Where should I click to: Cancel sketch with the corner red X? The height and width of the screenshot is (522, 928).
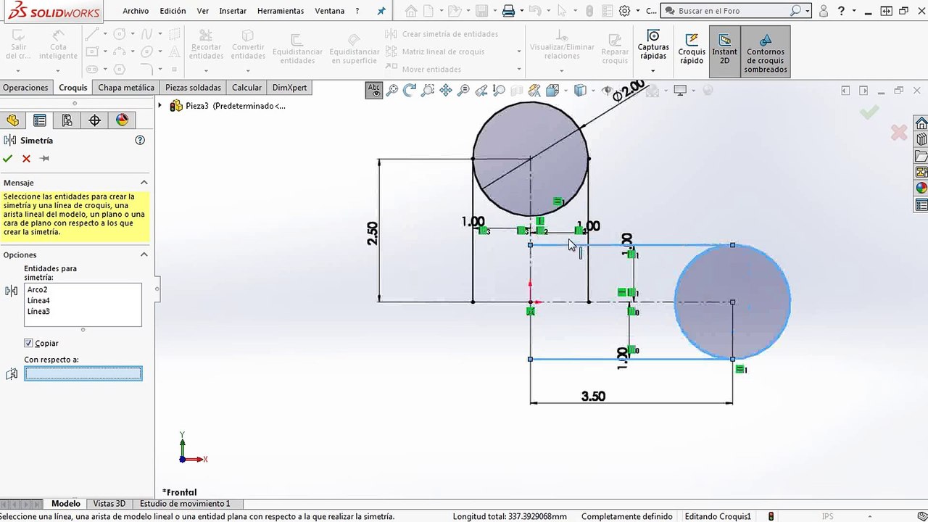(x=899, y=132)
